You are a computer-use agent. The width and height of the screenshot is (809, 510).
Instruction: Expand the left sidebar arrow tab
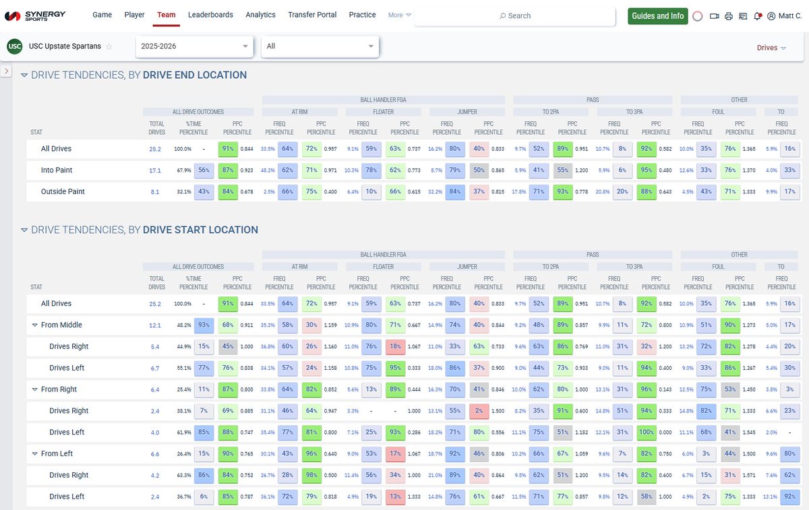5,70
